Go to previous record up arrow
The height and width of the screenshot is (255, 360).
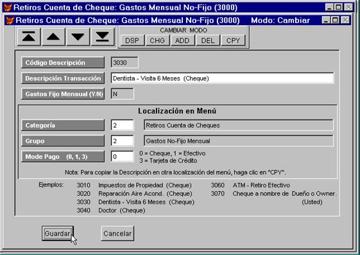[x=53, y=37]
